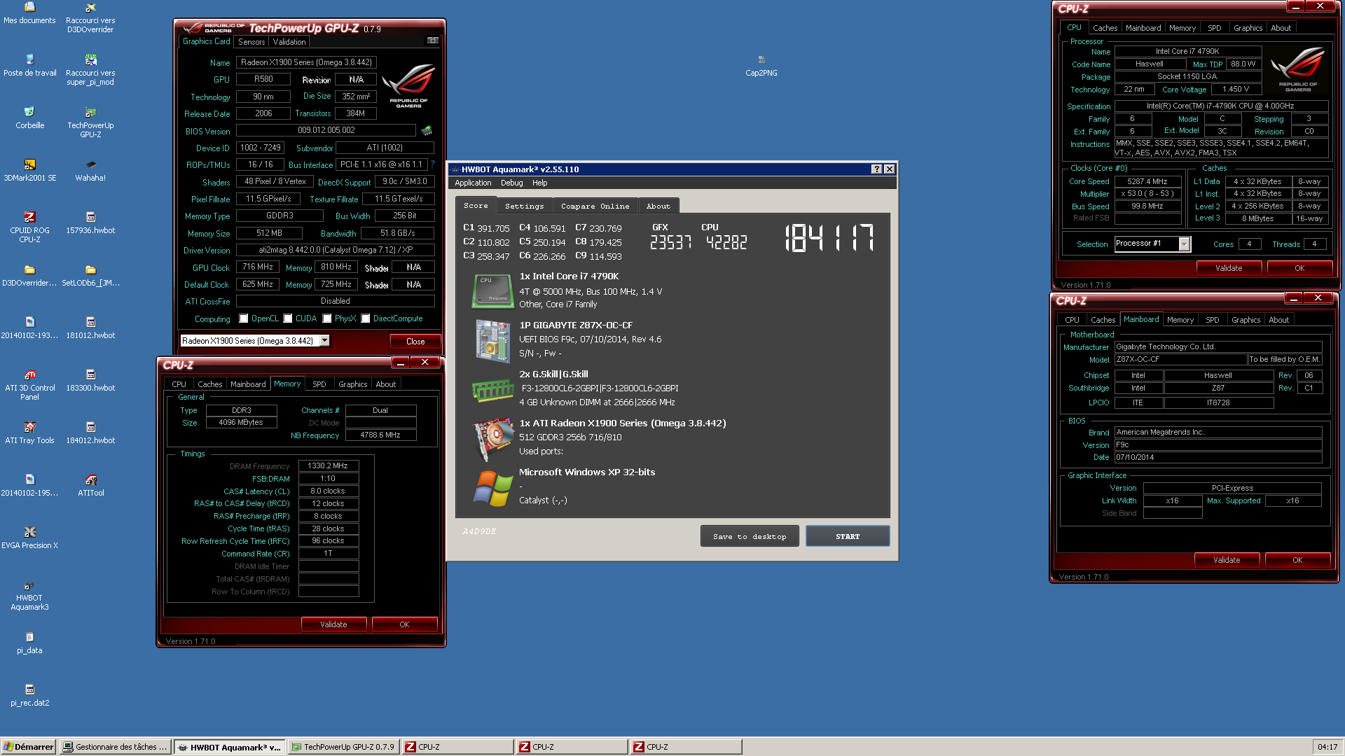
Task: Open pi_rec.dat2 file on desktop
Action: tap(29, 696)
